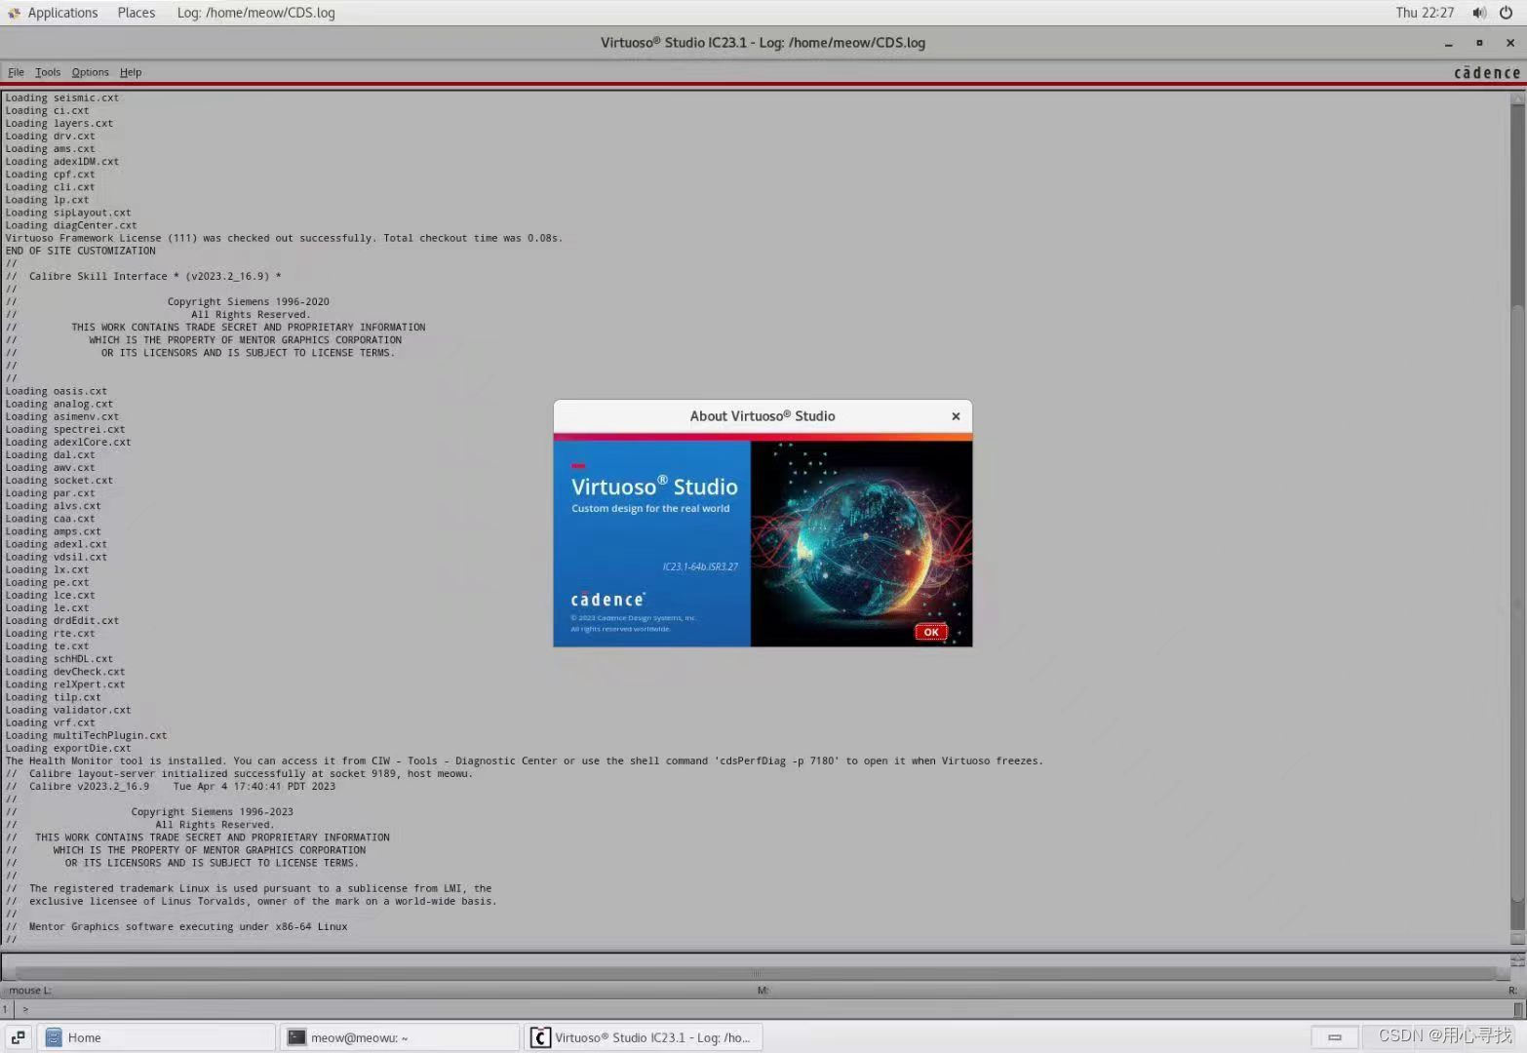Close the About Virtuoso Studio dialog
Screen dimensions: 1527x1053
tap(956, 416)
